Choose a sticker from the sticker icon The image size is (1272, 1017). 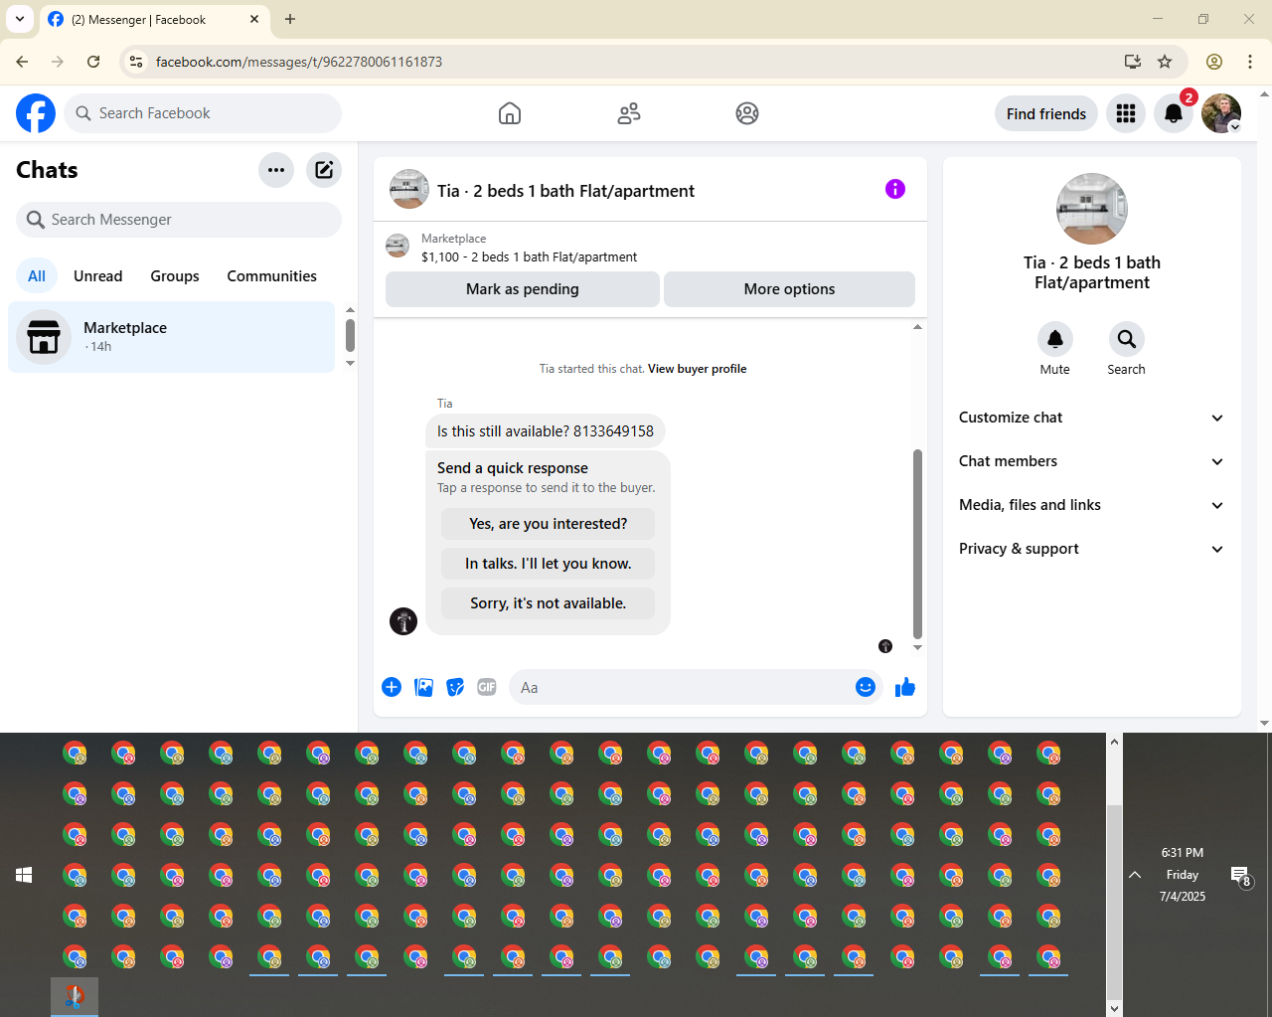(x=455, y=687)
